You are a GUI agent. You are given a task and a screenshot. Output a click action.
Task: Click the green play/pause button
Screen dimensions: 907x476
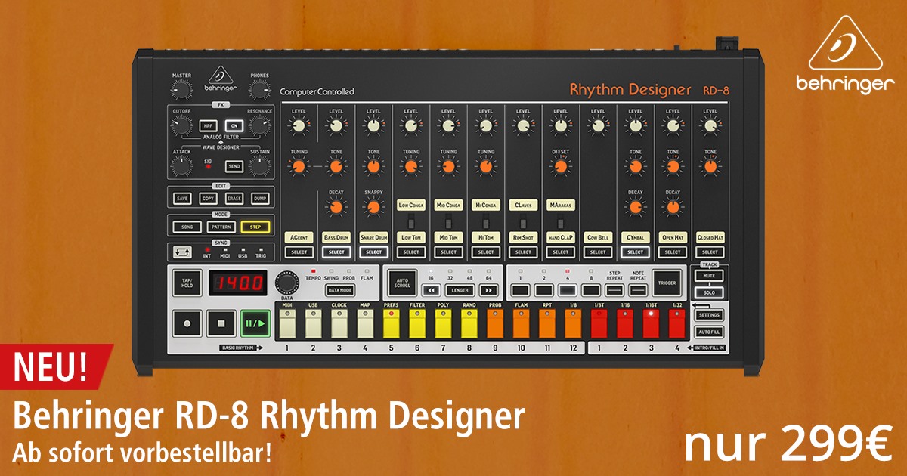point(255,323)
